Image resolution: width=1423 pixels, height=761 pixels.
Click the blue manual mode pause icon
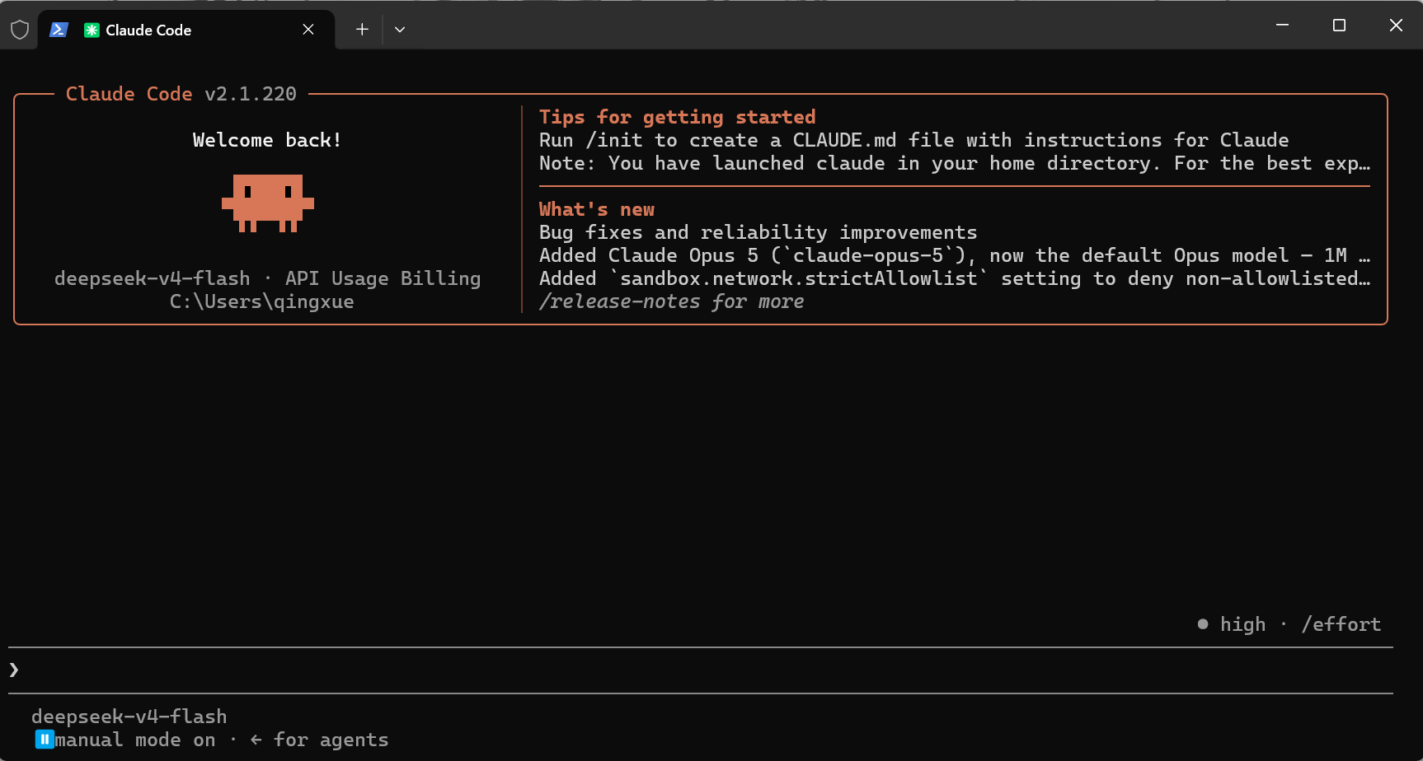45,740
